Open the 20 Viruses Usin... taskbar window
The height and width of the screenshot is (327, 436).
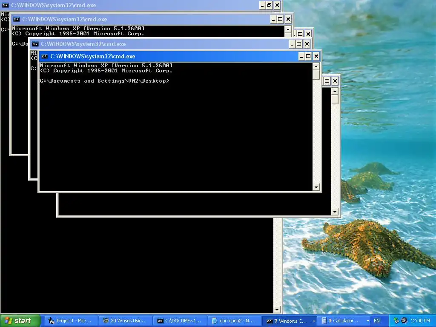(x=125, y=321)
